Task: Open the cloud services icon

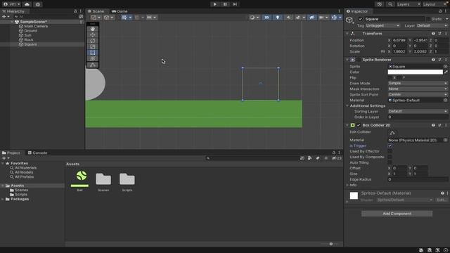Action: click(x=27, y=4)
